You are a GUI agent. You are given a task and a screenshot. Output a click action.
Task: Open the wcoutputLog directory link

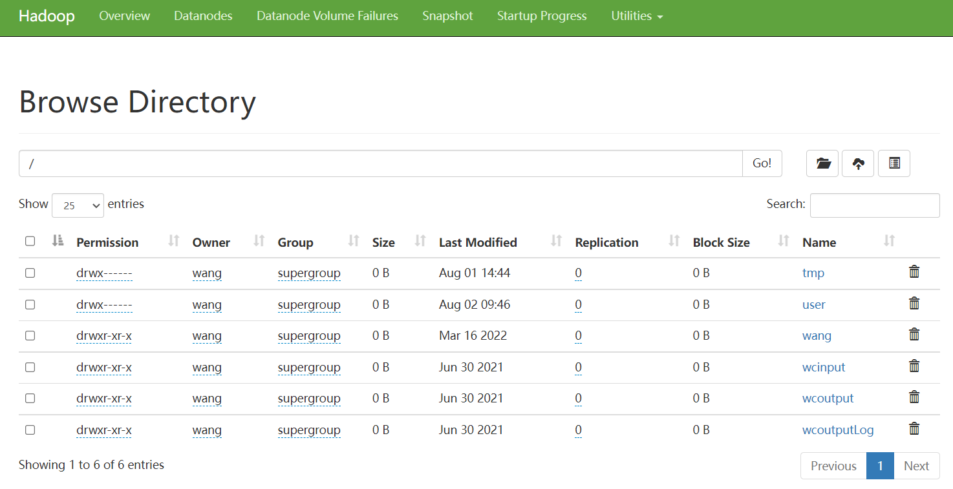pos(838,430)
